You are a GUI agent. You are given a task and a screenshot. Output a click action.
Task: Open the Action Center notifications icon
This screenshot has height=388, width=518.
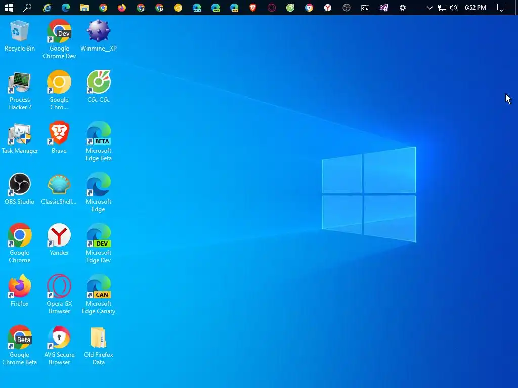click(501, 7)
